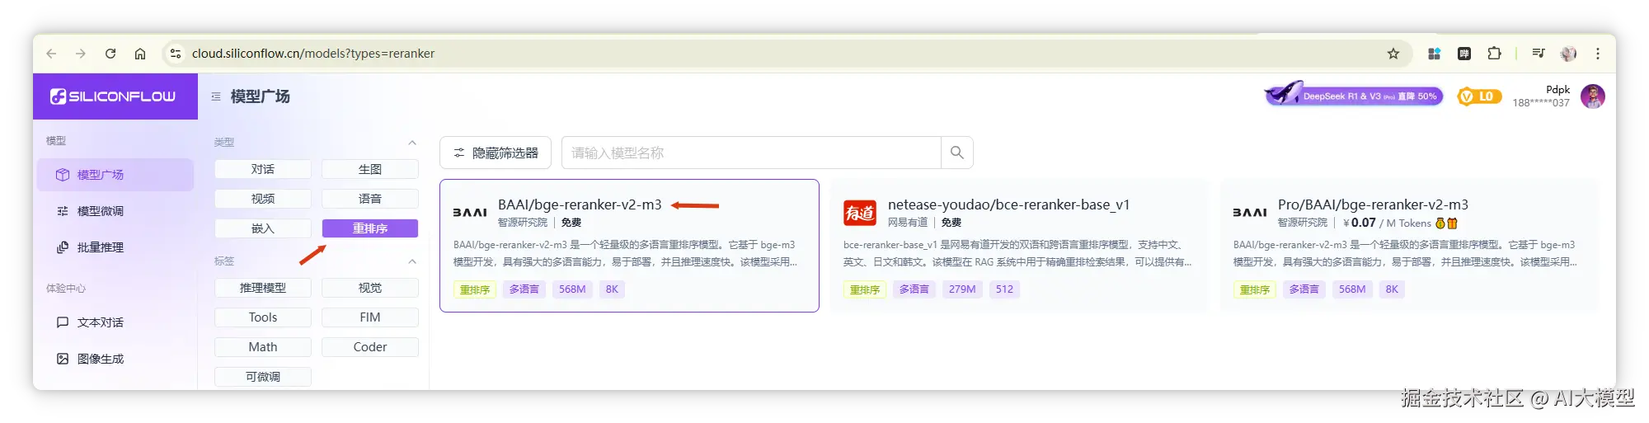Click the first extension icon in browser toolbar
The width and height of the screenshot is (1649, 423).
click(1435, 54)
